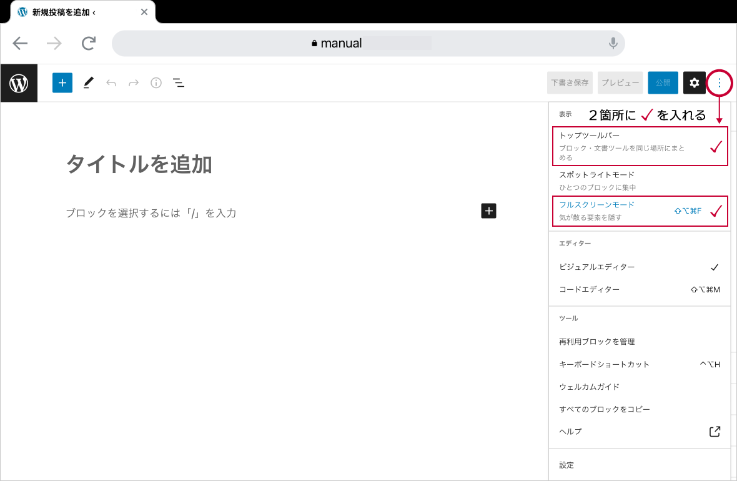
Task: Click the redo arrow icon
Action: coord(133,82)
